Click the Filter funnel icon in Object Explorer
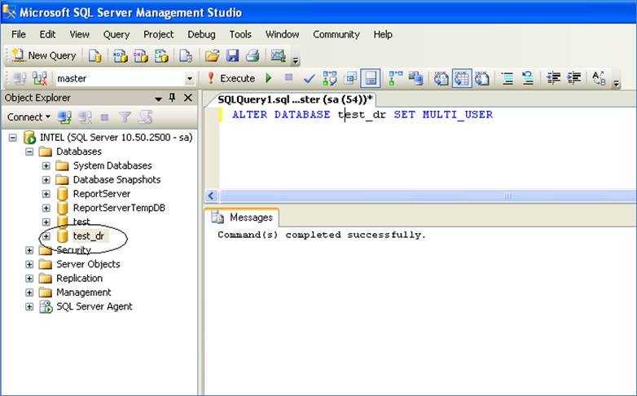The width and height of the screenshot is (637, 396). 125,117
